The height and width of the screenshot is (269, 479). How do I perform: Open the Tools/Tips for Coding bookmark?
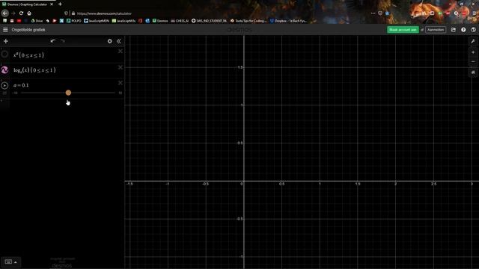coord(248,21)
